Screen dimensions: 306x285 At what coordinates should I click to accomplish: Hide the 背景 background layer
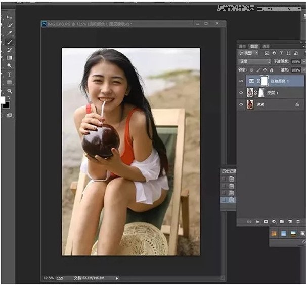241,104
